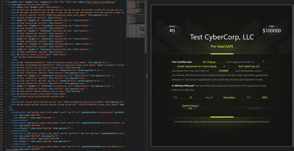294x151 pixels.
Task: Click line number 27 in the gutter
Action: point(2,70)
